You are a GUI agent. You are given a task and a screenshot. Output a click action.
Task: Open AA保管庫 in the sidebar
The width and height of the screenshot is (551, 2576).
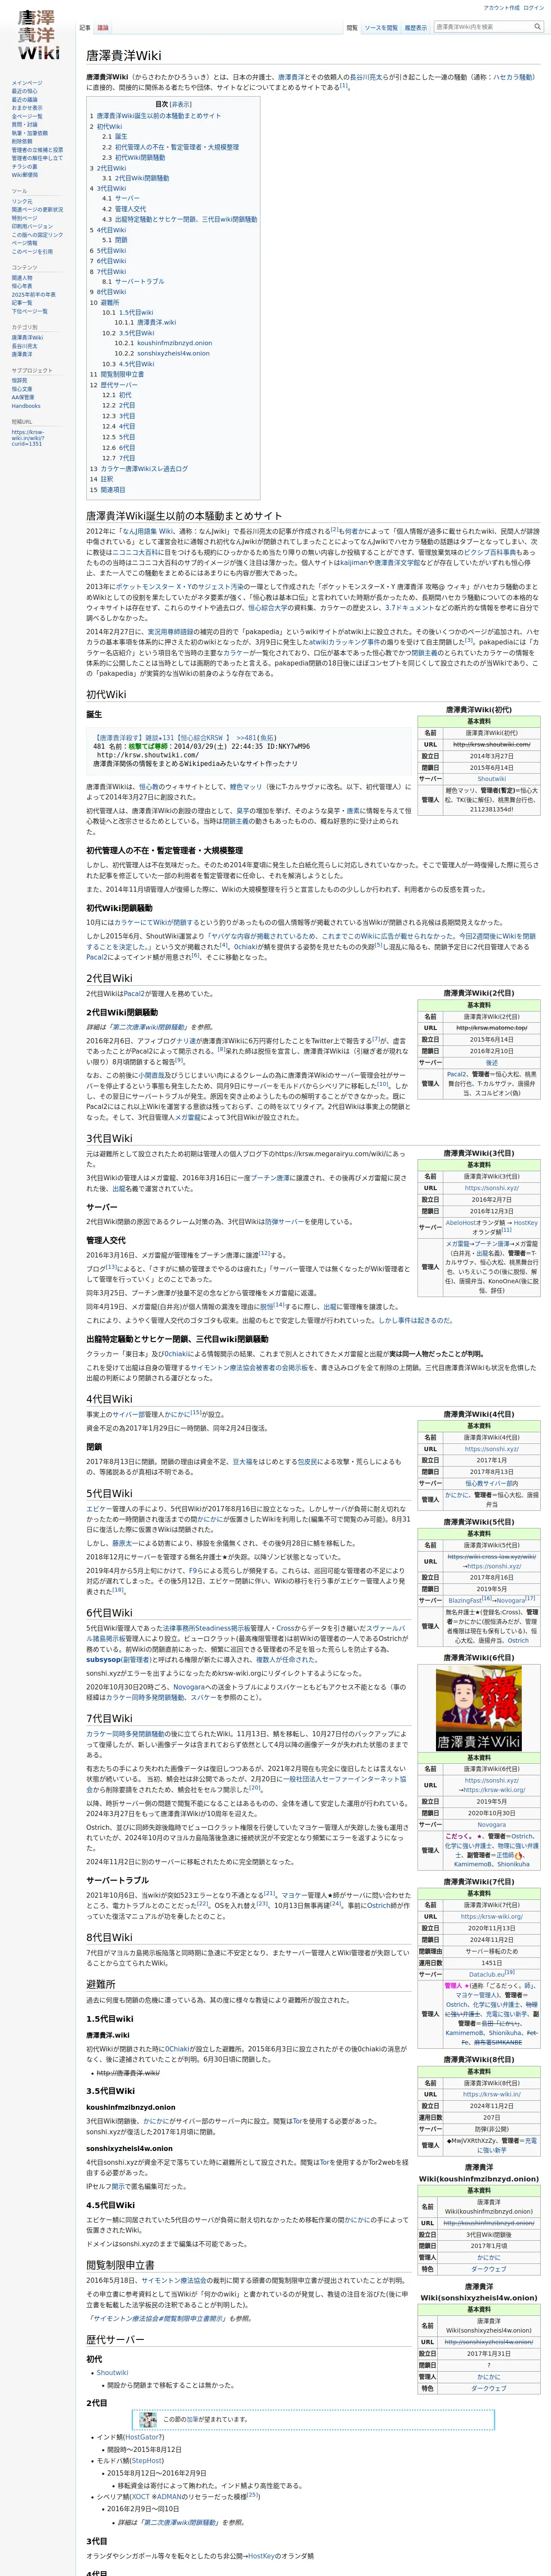pos(23,397)
